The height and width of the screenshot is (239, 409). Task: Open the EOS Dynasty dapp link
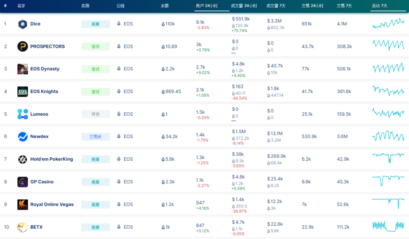[45, 69]
